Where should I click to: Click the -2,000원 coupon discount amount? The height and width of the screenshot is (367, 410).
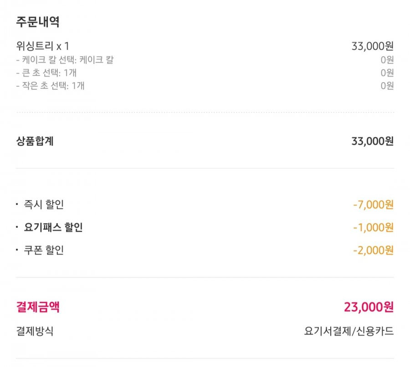[374, 250]
